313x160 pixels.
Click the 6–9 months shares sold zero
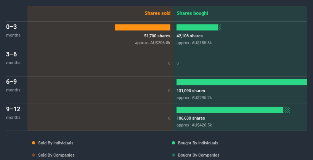coord(169,91)
